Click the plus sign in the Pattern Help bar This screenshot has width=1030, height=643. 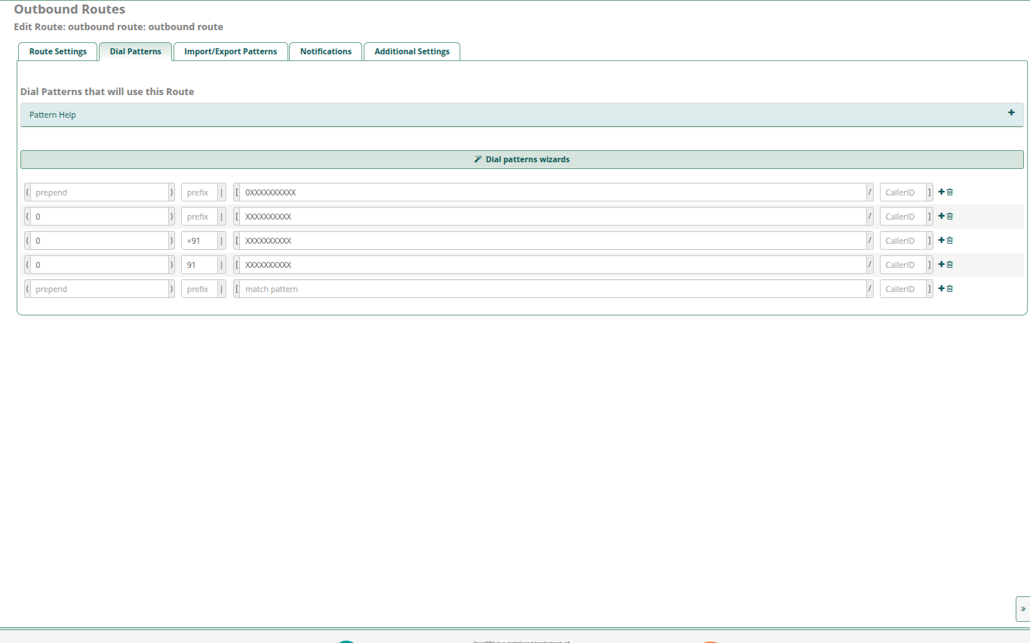1011,113
